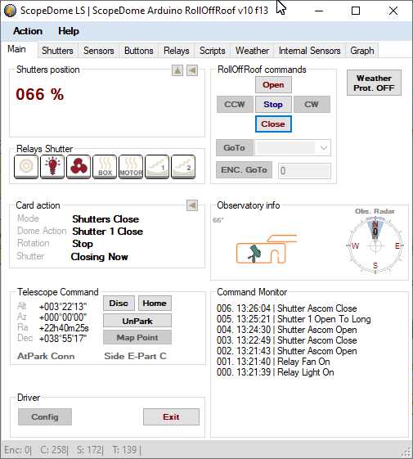Screen dimensions: 413x459
Task: Toggle the BOX heater relay
Action: pyautogui.click(x=105, y=167)
